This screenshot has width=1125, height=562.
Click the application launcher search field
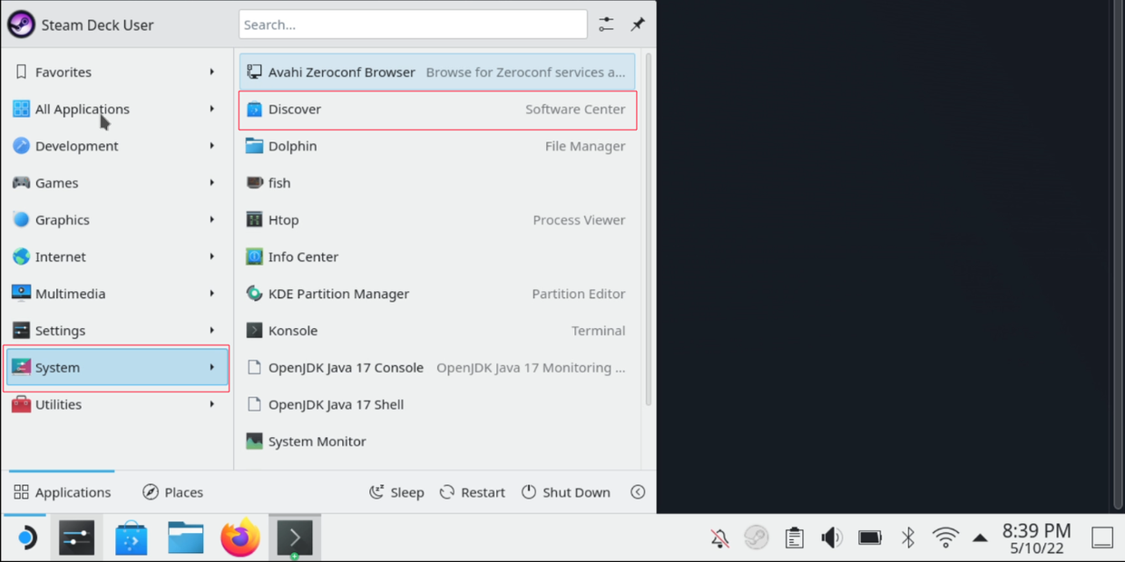click(413, 24)
